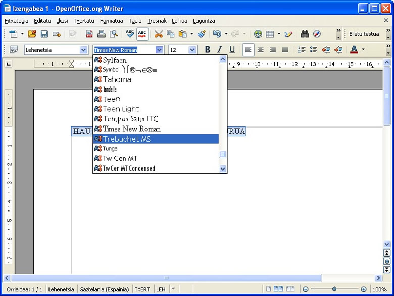Open font color dropdown arrow
Screen dimensions: 394x296
(x=363, y=50)
